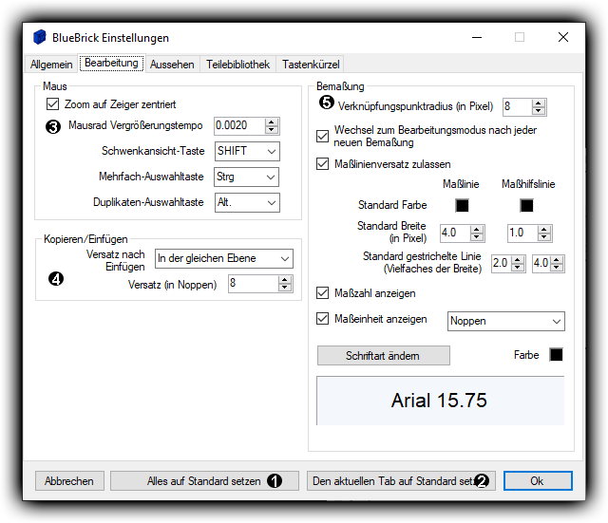
Task: Increase the 4.0 gestrichelte Linie value
Action: pyautogui.click(x=557, y=259)
